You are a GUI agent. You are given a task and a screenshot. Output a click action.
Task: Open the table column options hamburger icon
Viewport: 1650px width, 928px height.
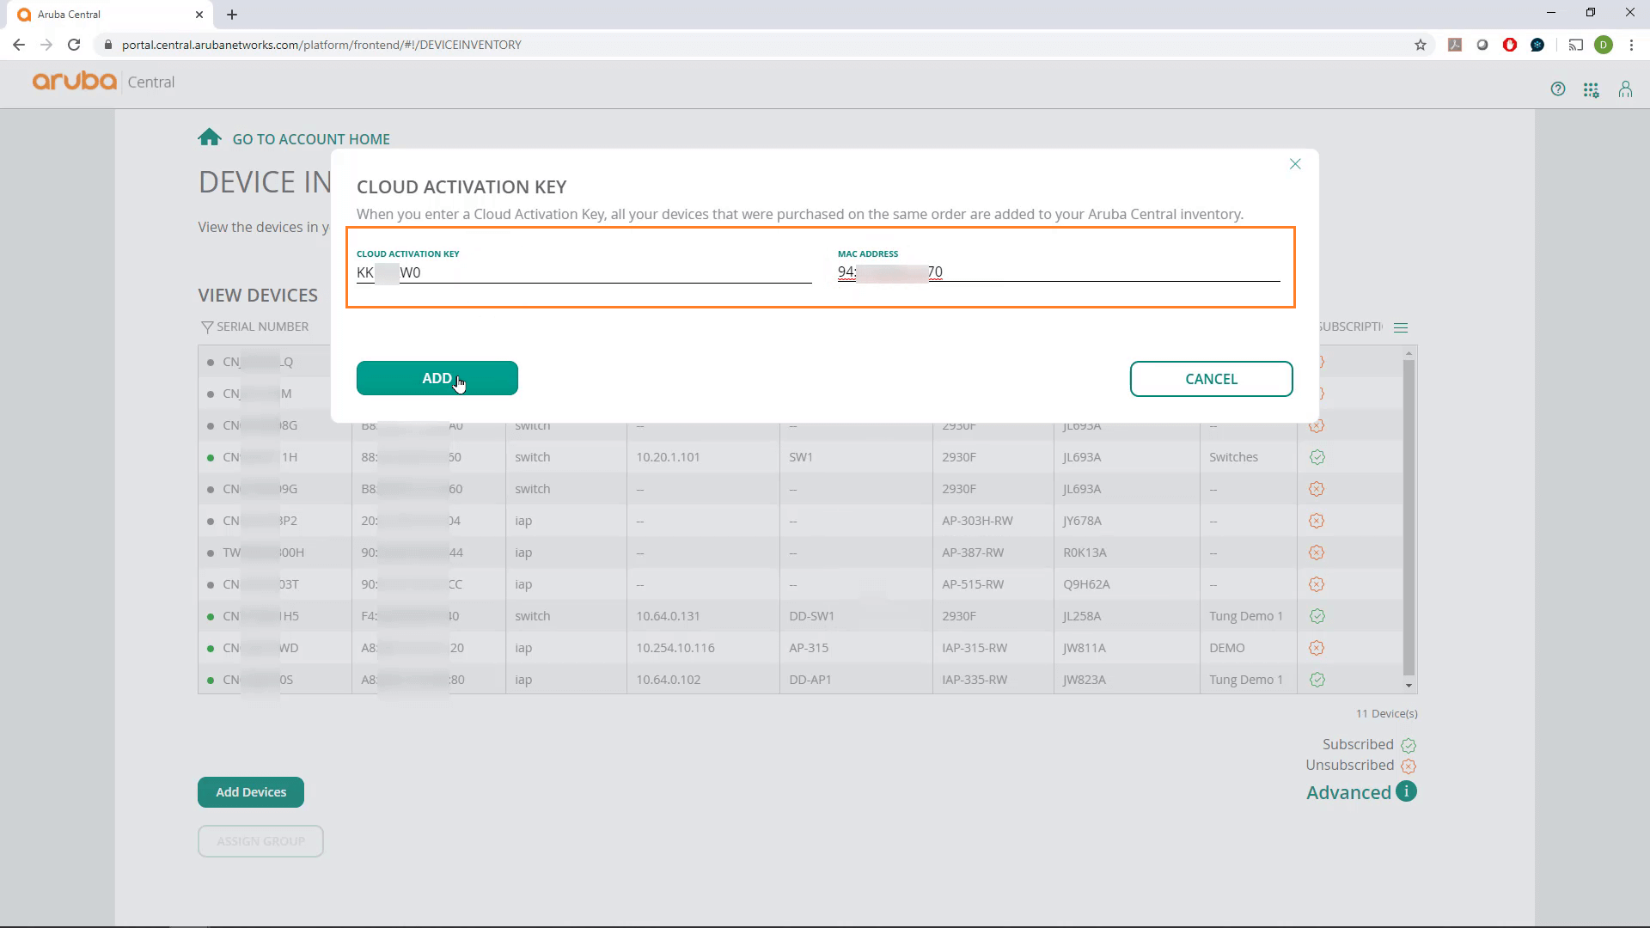[x=1401, y=327]
